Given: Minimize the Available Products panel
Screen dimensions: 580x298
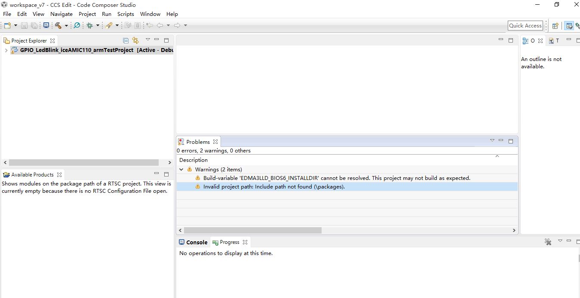Looking at the screenshot, I should [157, 173].
